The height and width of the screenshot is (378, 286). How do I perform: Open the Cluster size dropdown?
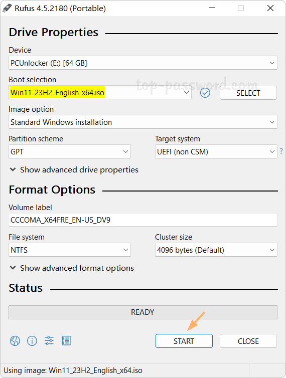pyautogui.click(x=216, y=250)
